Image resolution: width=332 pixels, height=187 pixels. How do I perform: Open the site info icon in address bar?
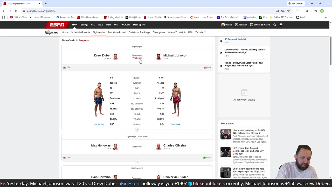pyautogui.click(x=24, y=11)
